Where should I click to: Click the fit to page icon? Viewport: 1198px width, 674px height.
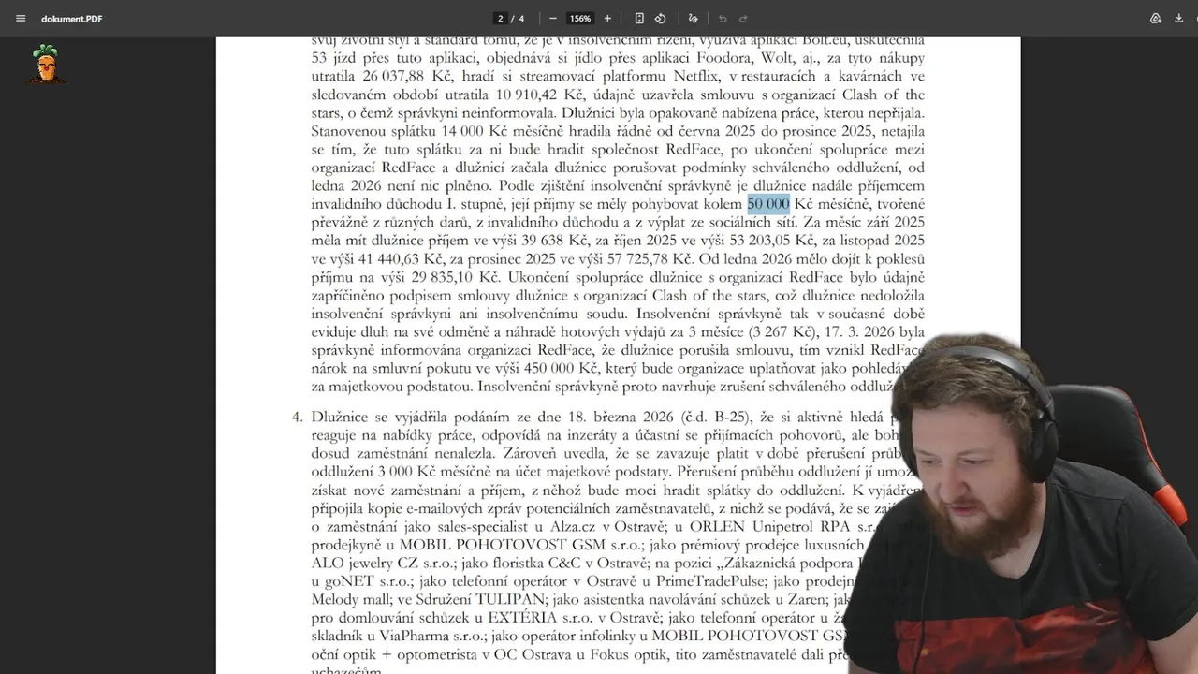(x=639, y=19)
